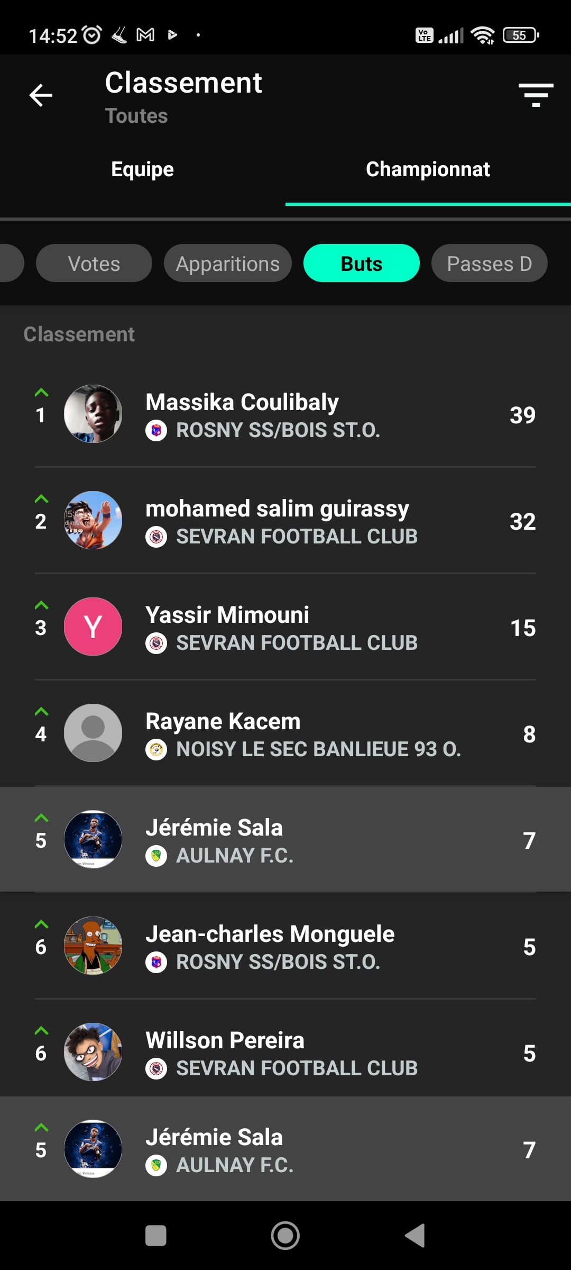The image size is (571, 1270).
Task: Tap the back arrow icon
Action: pos(41,95)
